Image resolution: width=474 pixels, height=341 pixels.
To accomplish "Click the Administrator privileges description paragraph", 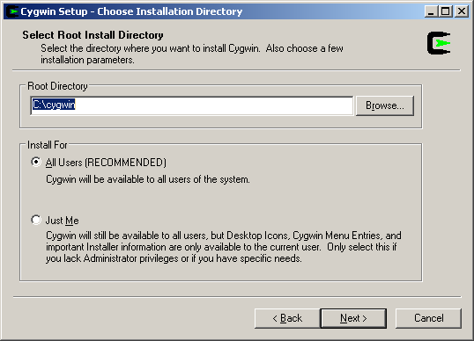I will click(224, 247).
